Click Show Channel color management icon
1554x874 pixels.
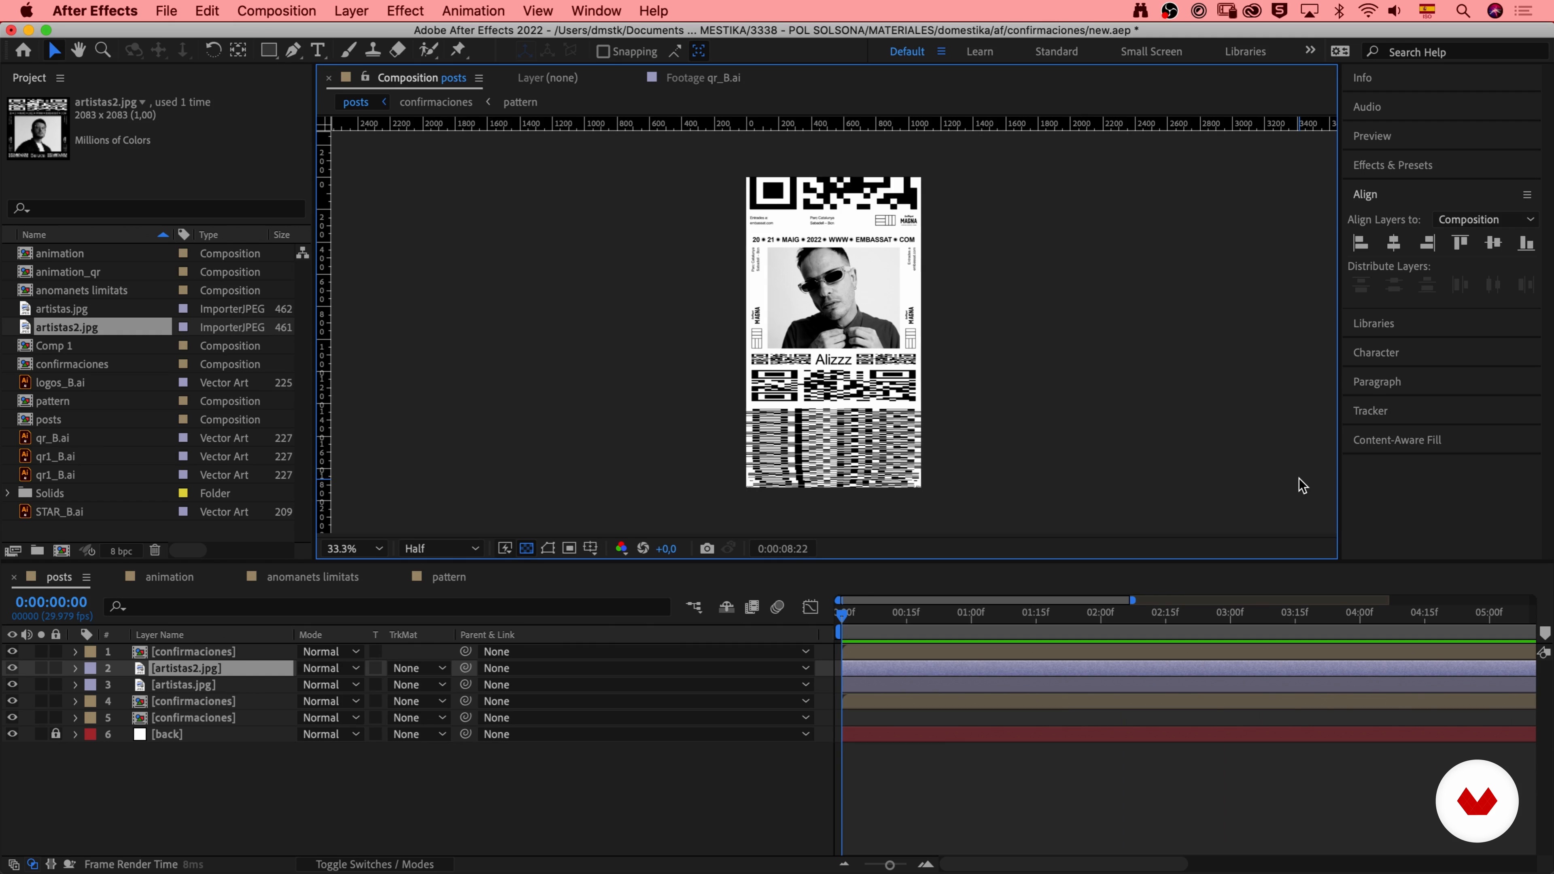[621, 548]
